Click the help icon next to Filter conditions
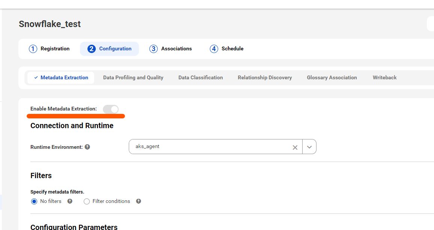The height and width of the screenshot is (230, 434). point(139,201)
